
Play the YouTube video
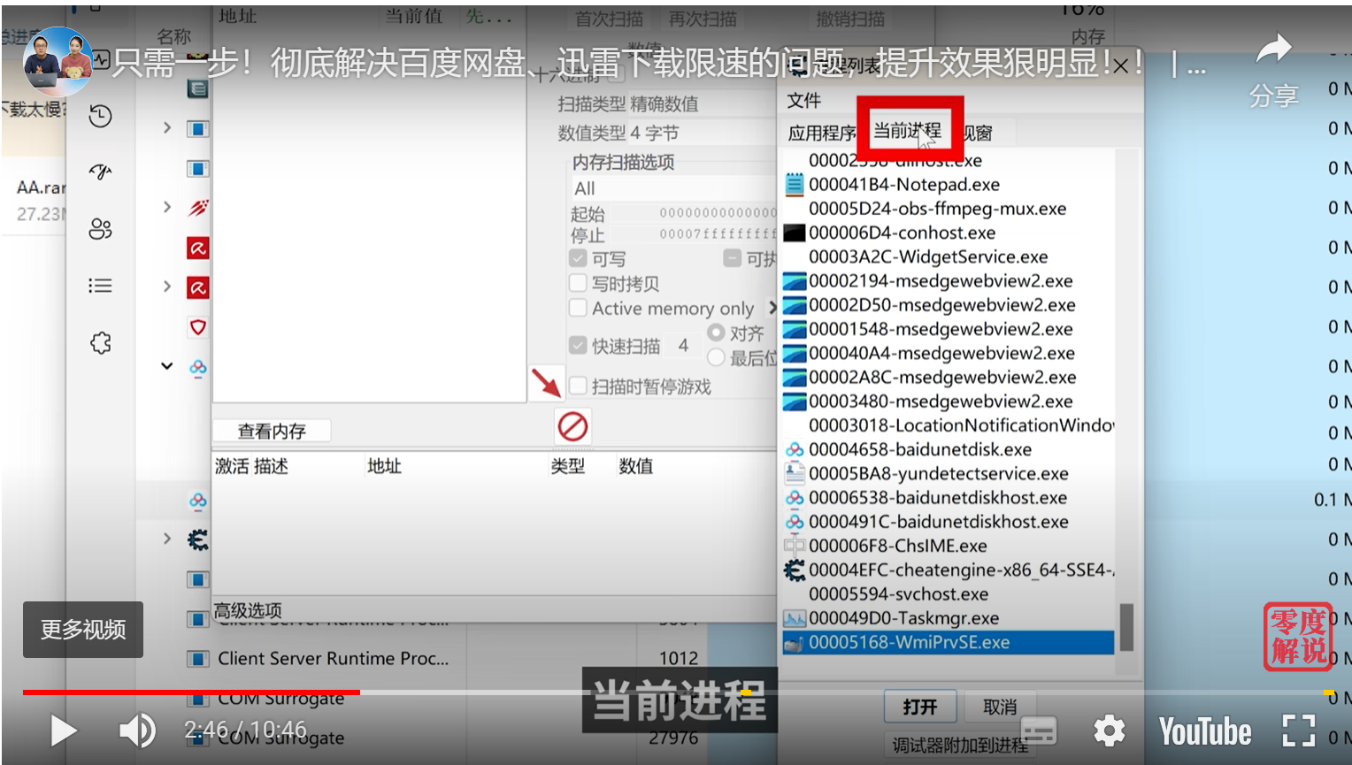pos(63,731)
